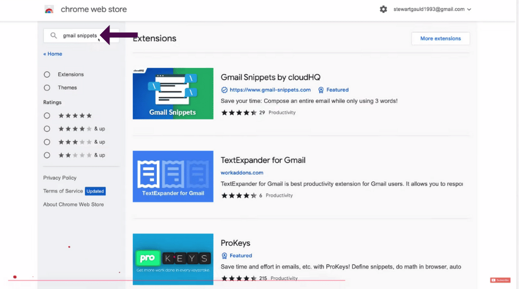Open the Privacy Policy link
The height and width of the screenshot is (289, 519).
[60, 178]
